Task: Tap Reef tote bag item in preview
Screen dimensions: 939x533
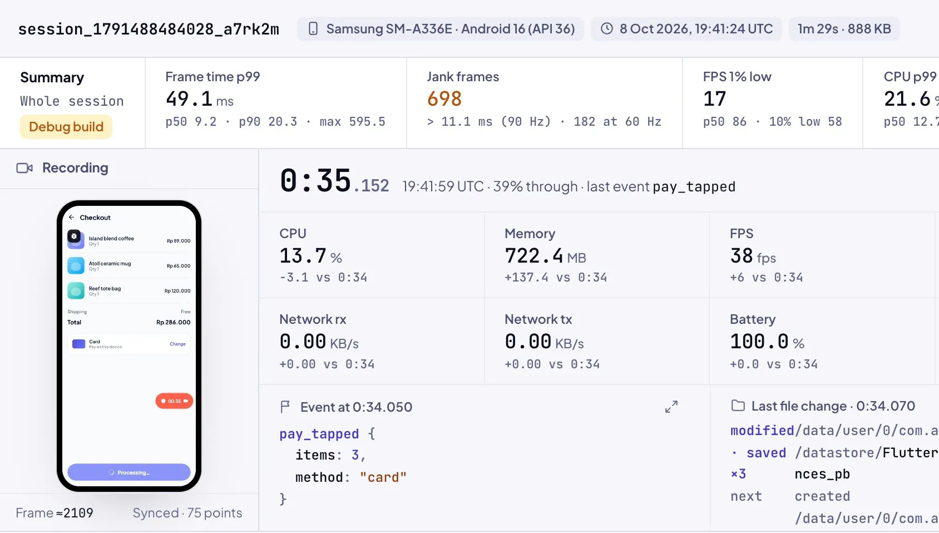Action: (129, 290)
